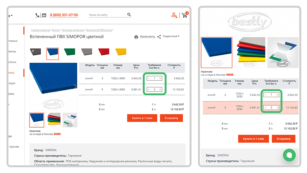307x173 pixels.
Task: Increase quantity for 5 mm row, desktop view
Action: click(160, 90)
